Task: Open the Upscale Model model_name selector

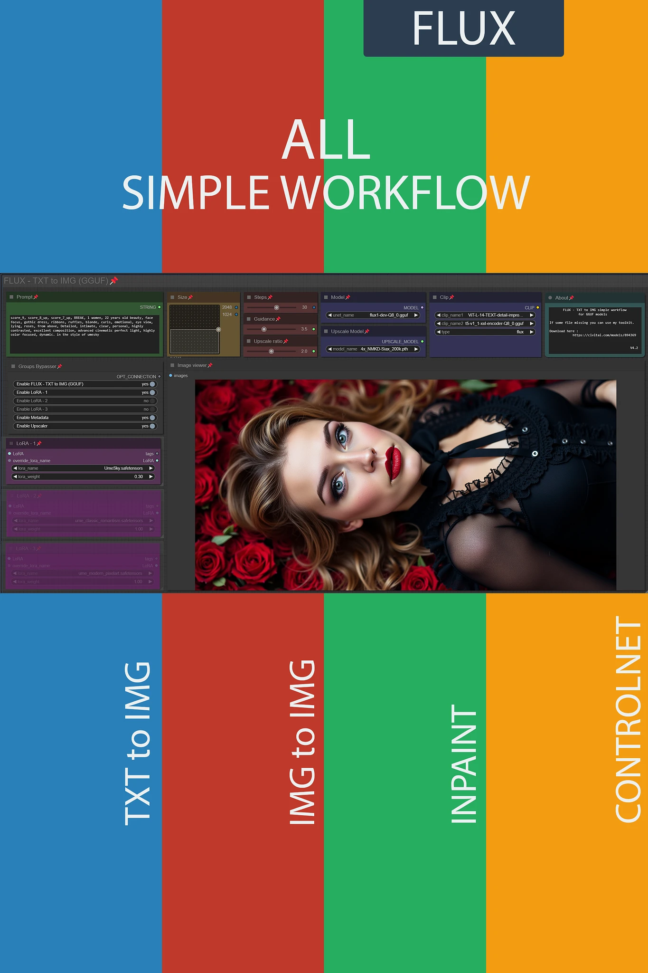Action: [x=373, y=349]
